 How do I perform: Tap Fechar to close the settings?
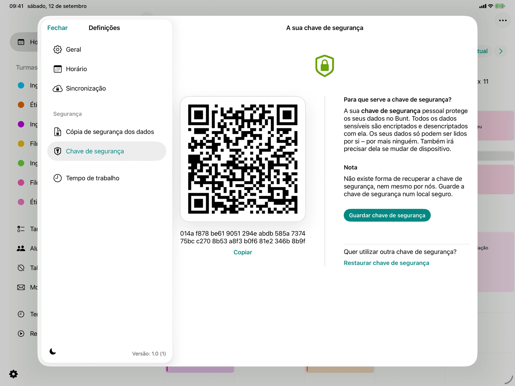pyautogui.click(x=57, y=28)
